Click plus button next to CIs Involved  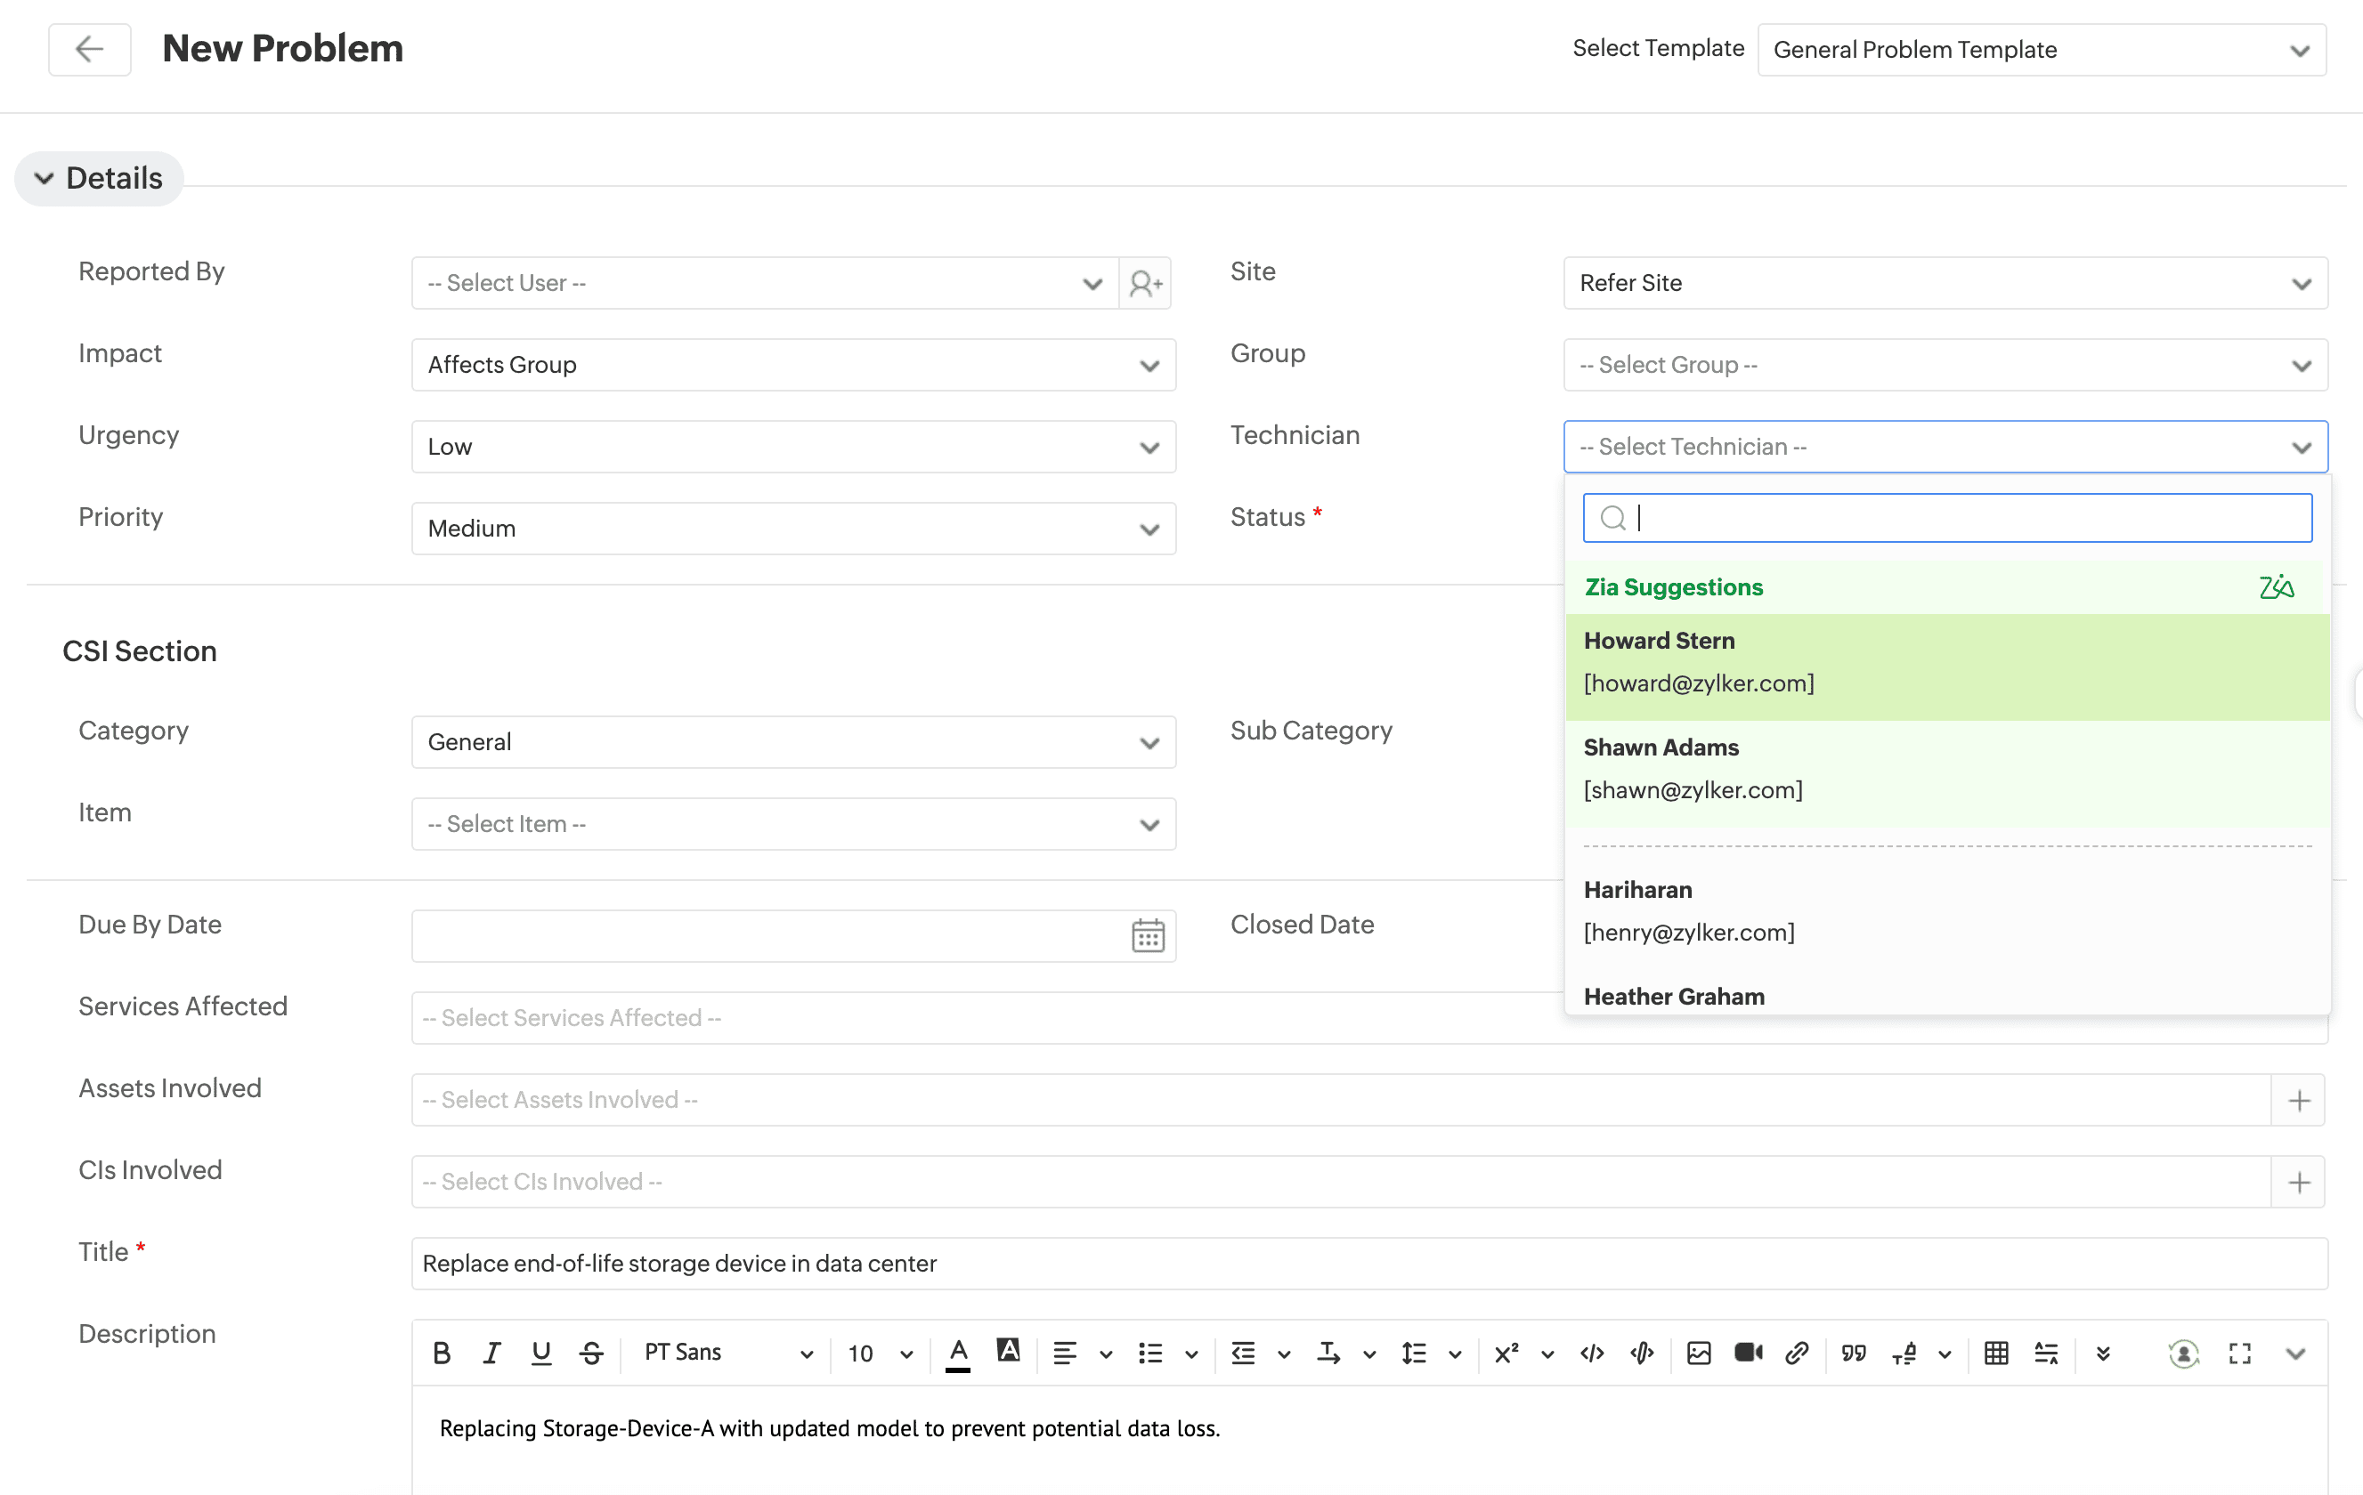[2298, 1182]
